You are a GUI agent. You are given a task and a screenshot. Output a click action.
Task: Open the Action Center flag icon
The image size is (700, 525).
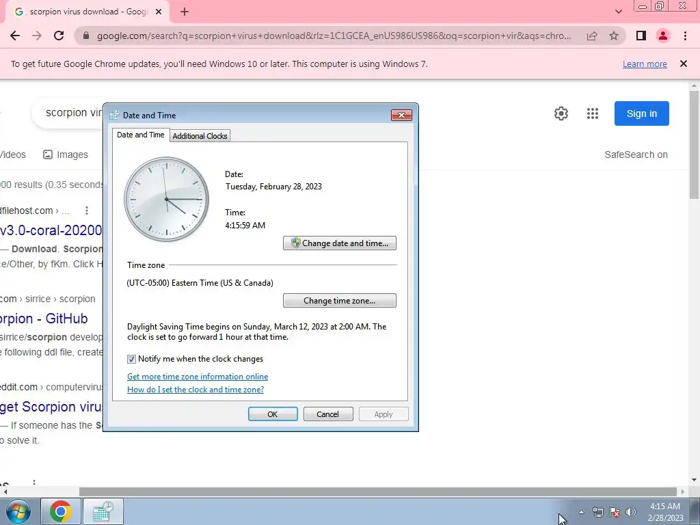coord(615,512)
